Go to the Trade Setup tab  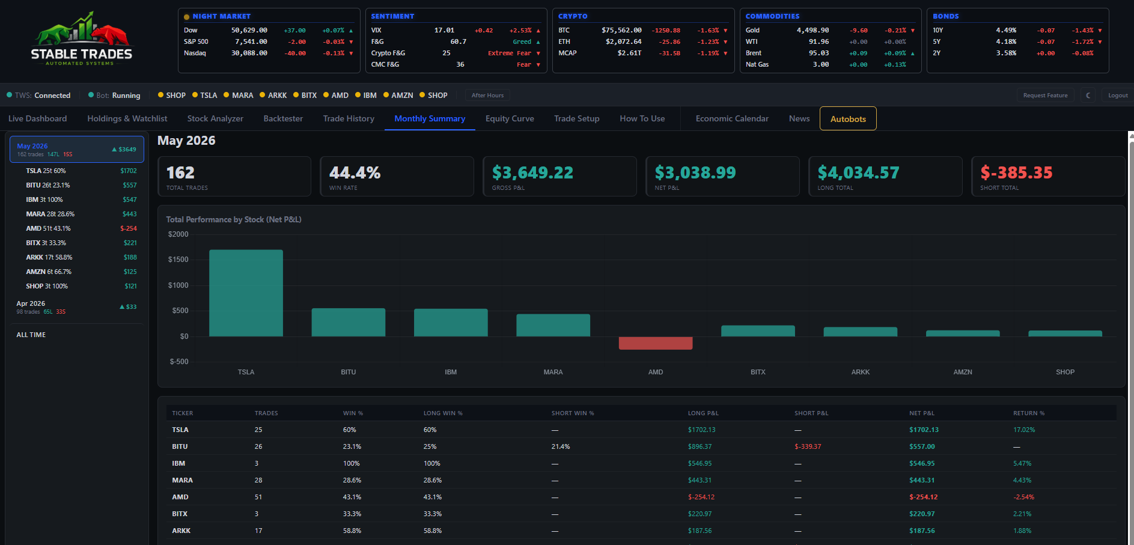tap(577, 118)
